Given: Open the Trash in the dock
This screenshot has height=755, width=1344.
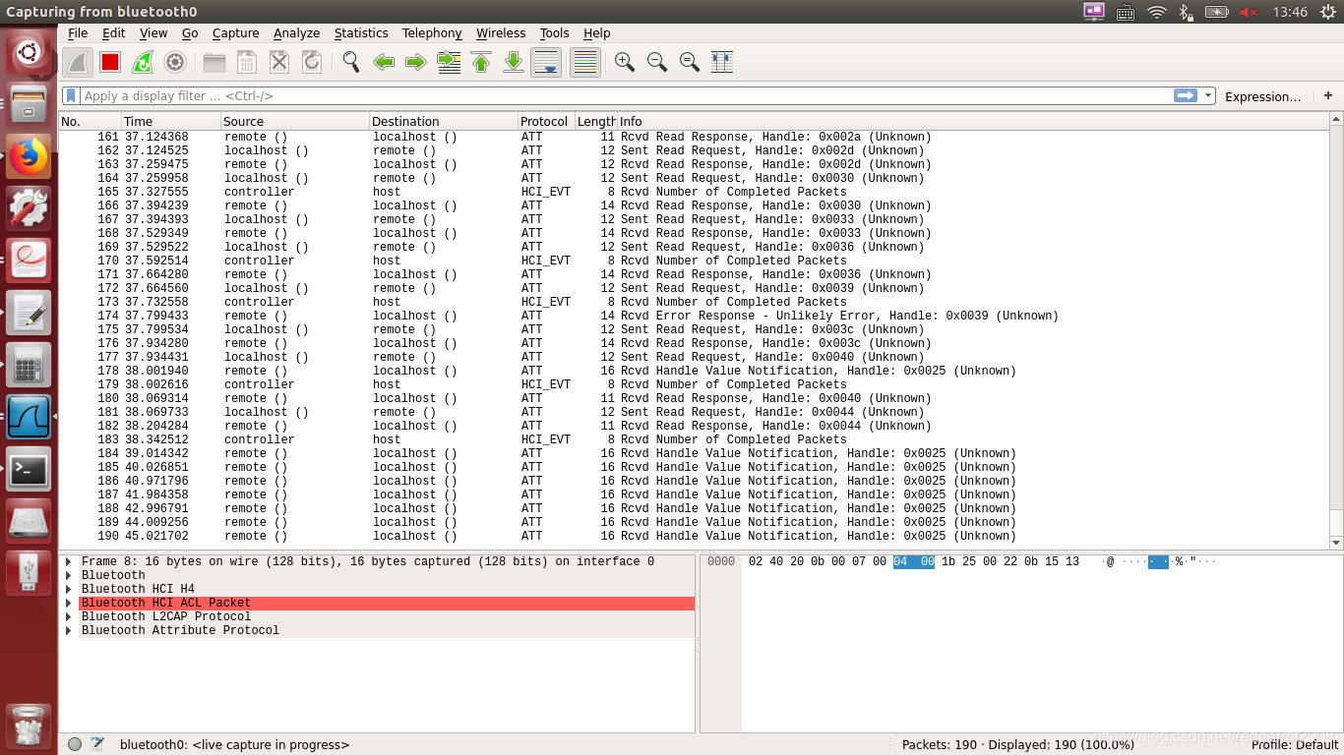Looking at the screenshot, I should coord(29,726).
